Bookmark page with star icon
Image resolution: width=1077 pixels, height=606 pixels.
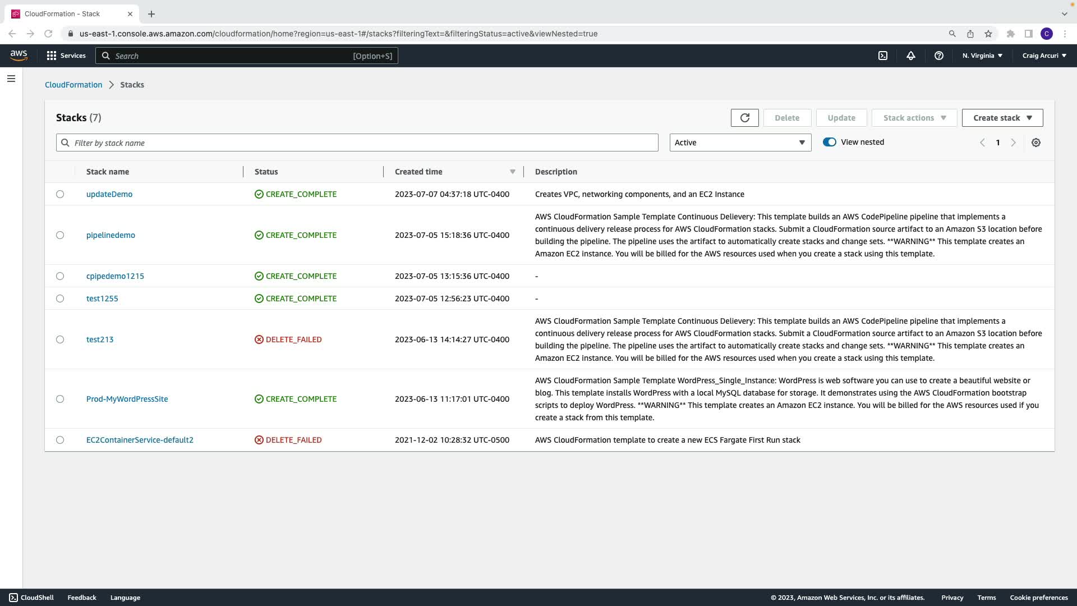click(x=988, y=34)
